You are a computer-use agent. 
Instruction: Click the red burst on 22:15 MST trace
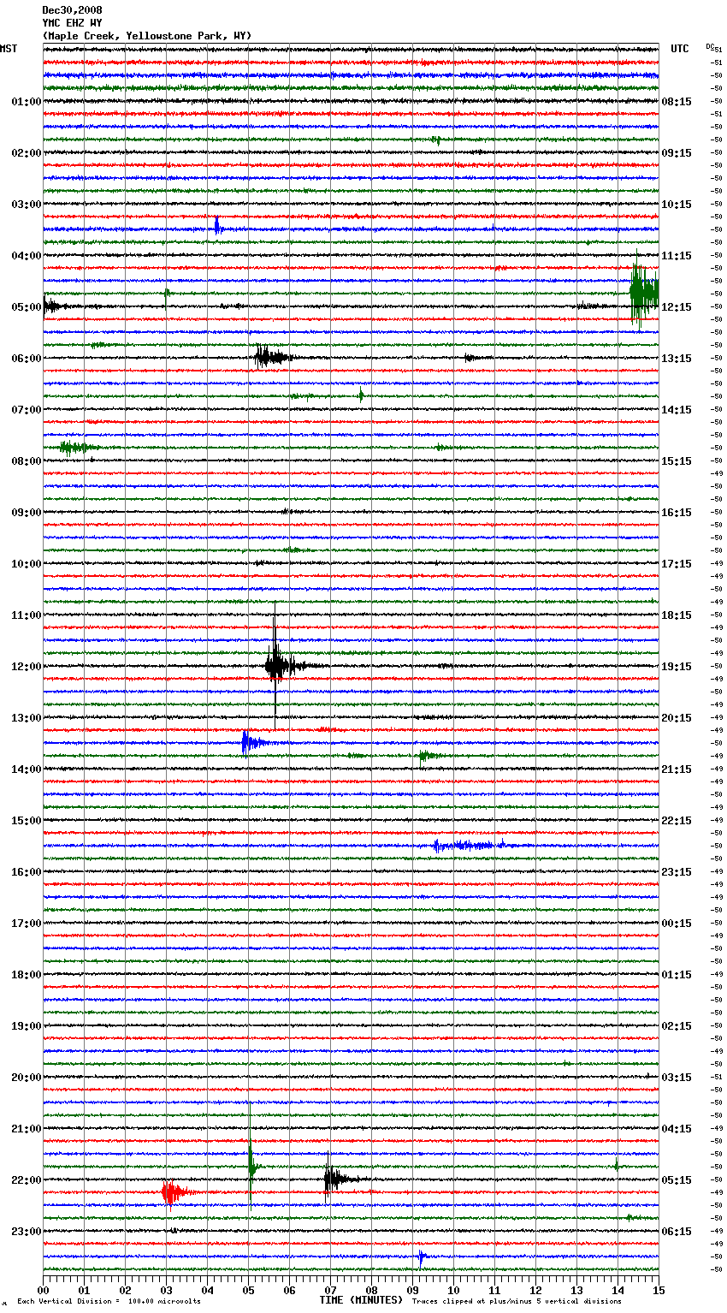pyautogui.click(x=173, y=1192)
